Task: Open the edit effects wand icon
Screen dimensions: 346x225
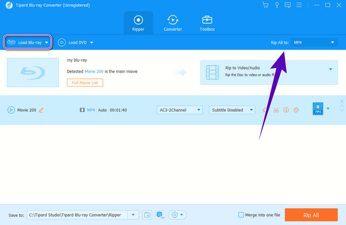Action: 264,110
